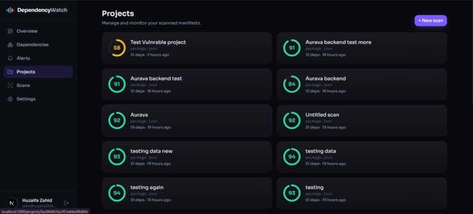The image size is (473, 214).
Task: Navigate to Scans
Action: coord(38,85)
